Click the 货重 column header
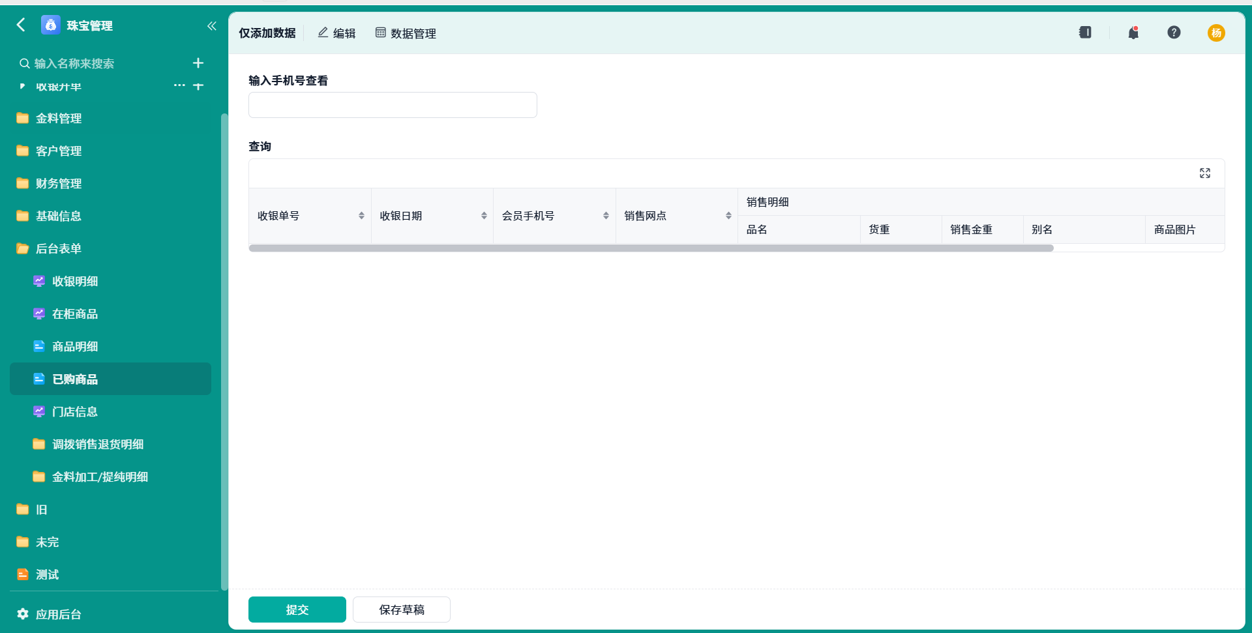This screenshot has width=1252, height=633. click(901, 229)
